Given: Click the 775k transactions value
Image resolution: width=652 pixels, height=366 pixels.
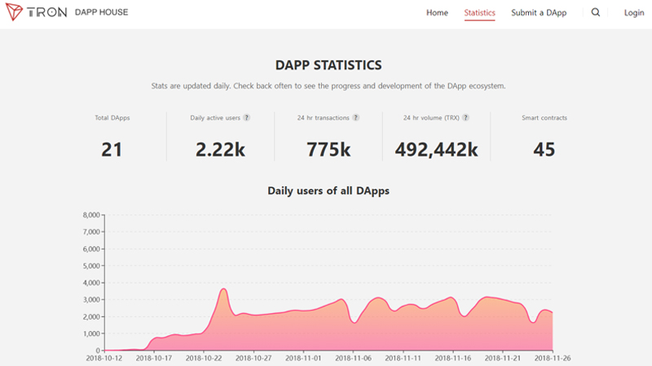Looking at the screenshot, I should (328, 150).
